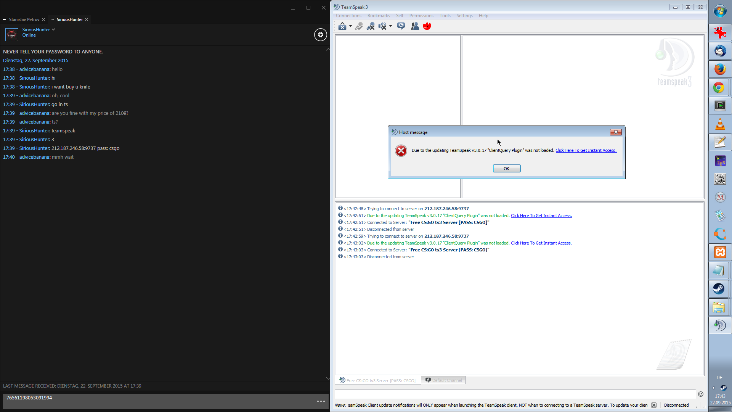Click Instant Access link in Host message

click(586, 150)
